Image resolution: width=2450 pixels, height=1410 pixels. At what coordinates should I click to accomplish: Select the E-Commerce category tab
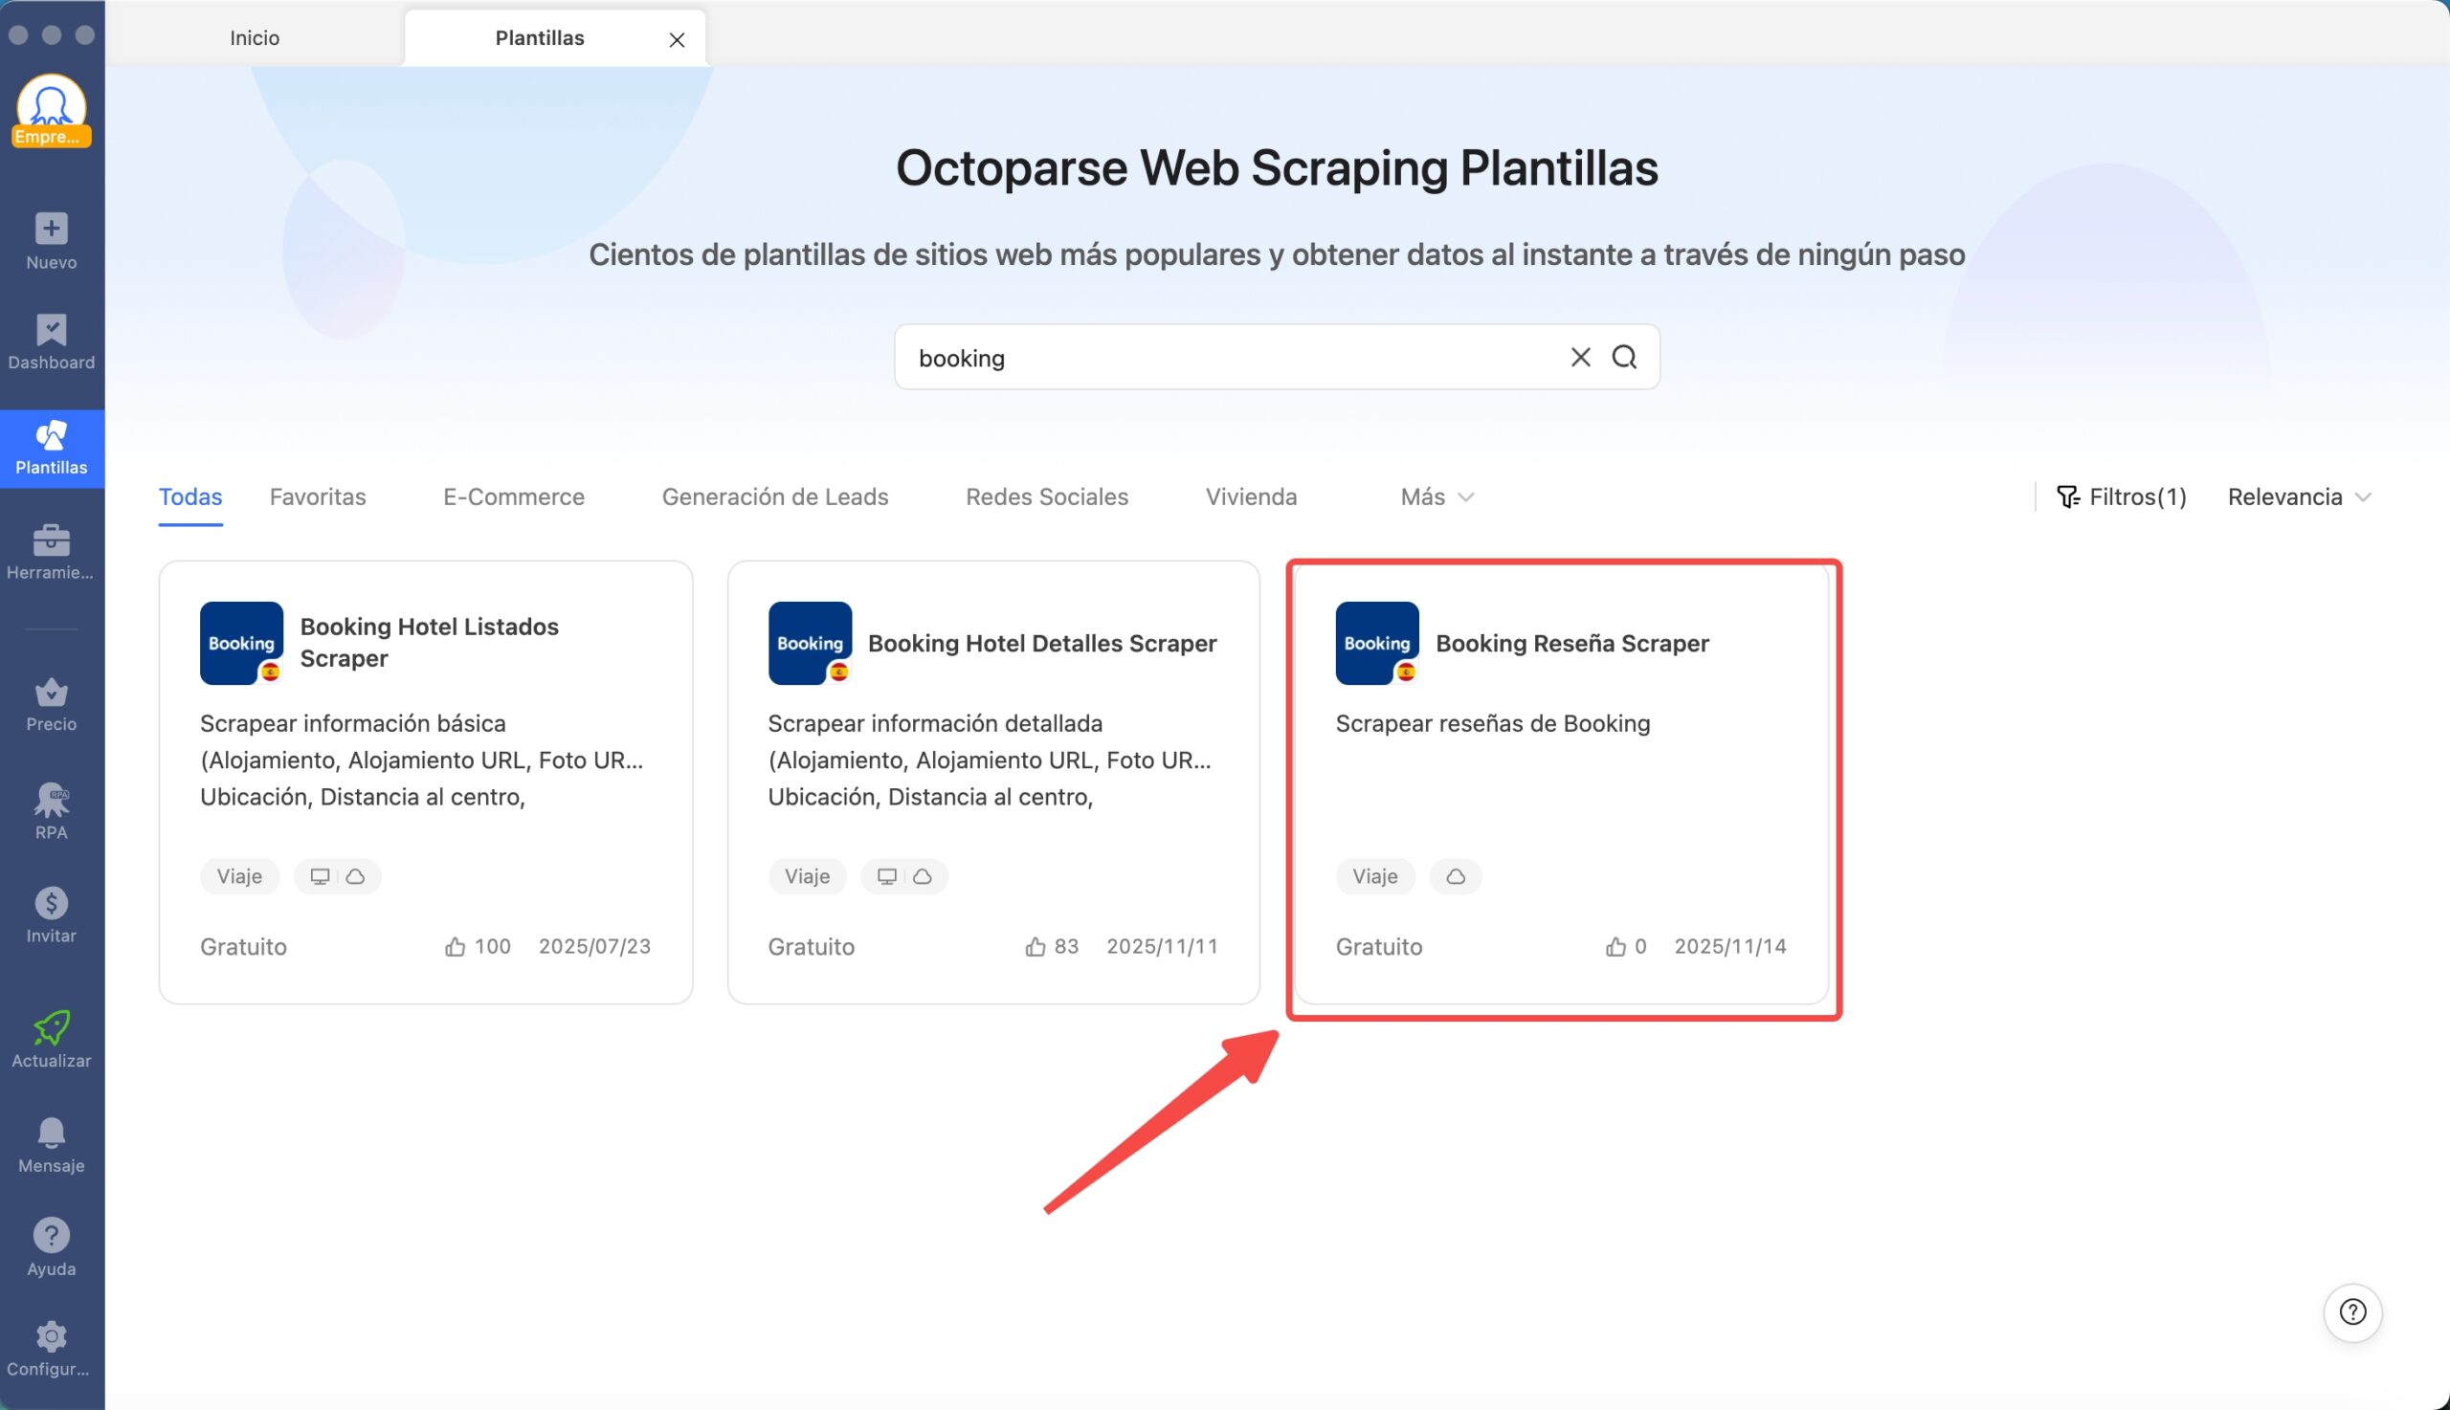pyautogui.click(x=513, y=496)
